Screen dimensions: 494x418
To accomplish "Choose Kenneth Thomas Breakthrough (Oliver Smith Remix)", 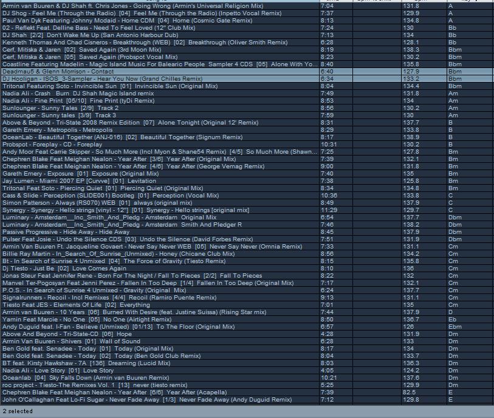I will pyautogui.click(x=247, y=42).
